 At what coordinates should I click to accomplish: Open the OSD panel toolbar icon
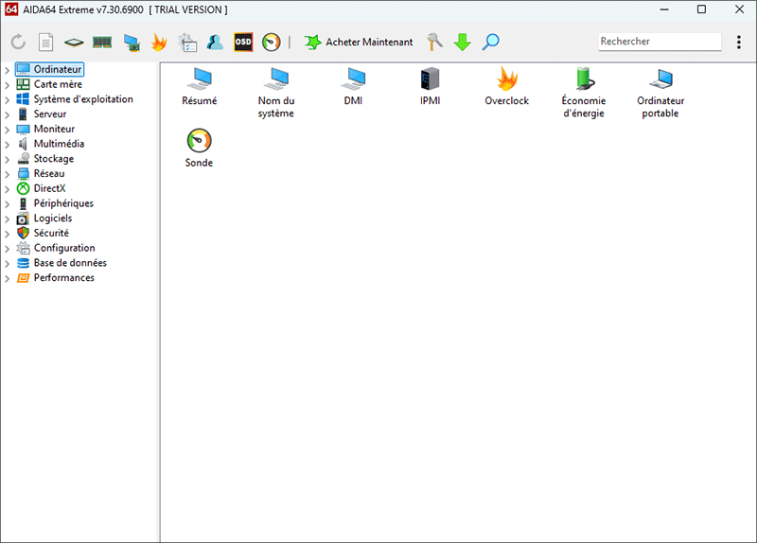click(x=243, y=43)
